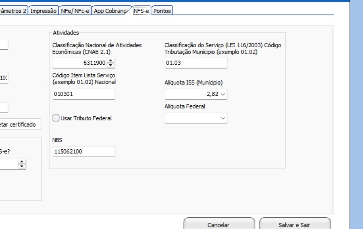Go to the Pontos tab
Image resolution: width=363 pixels, height=229 pixels.
tap(162, 11)
